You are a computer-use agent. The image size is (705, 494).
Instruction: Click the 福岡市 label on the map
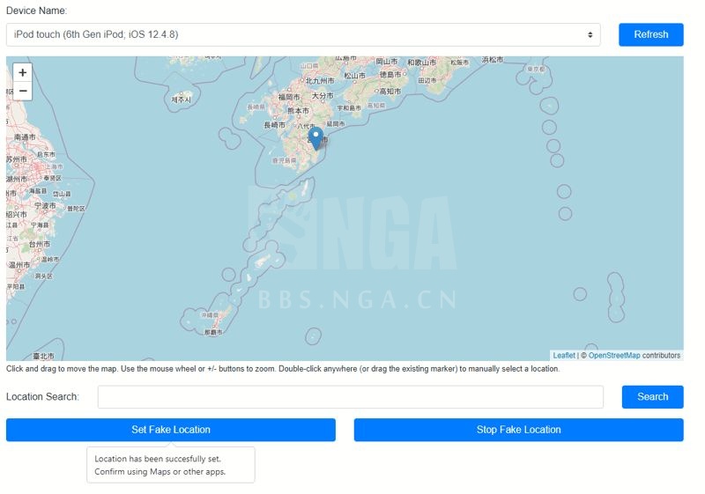pyautogui.click(x=289, y=97)
